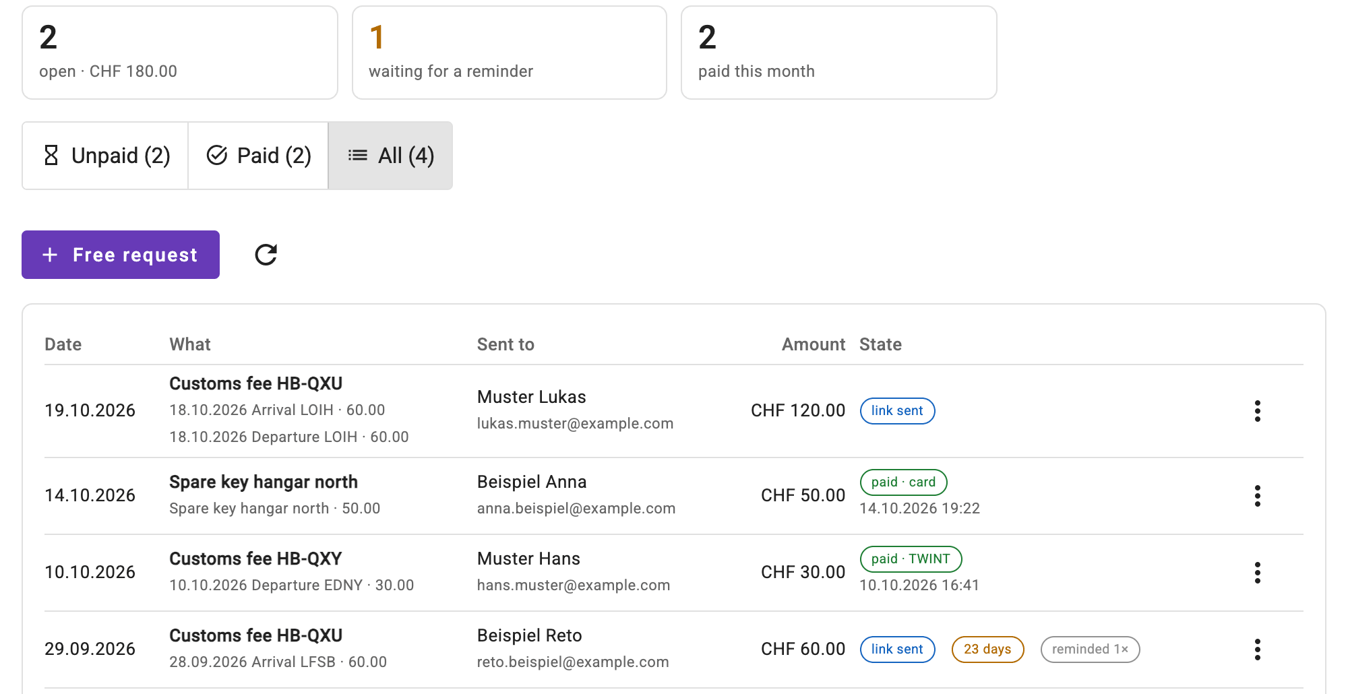The image size is (1348, 694).
Task: Click the waiting for a reminder card
Action: click(510, 53)
